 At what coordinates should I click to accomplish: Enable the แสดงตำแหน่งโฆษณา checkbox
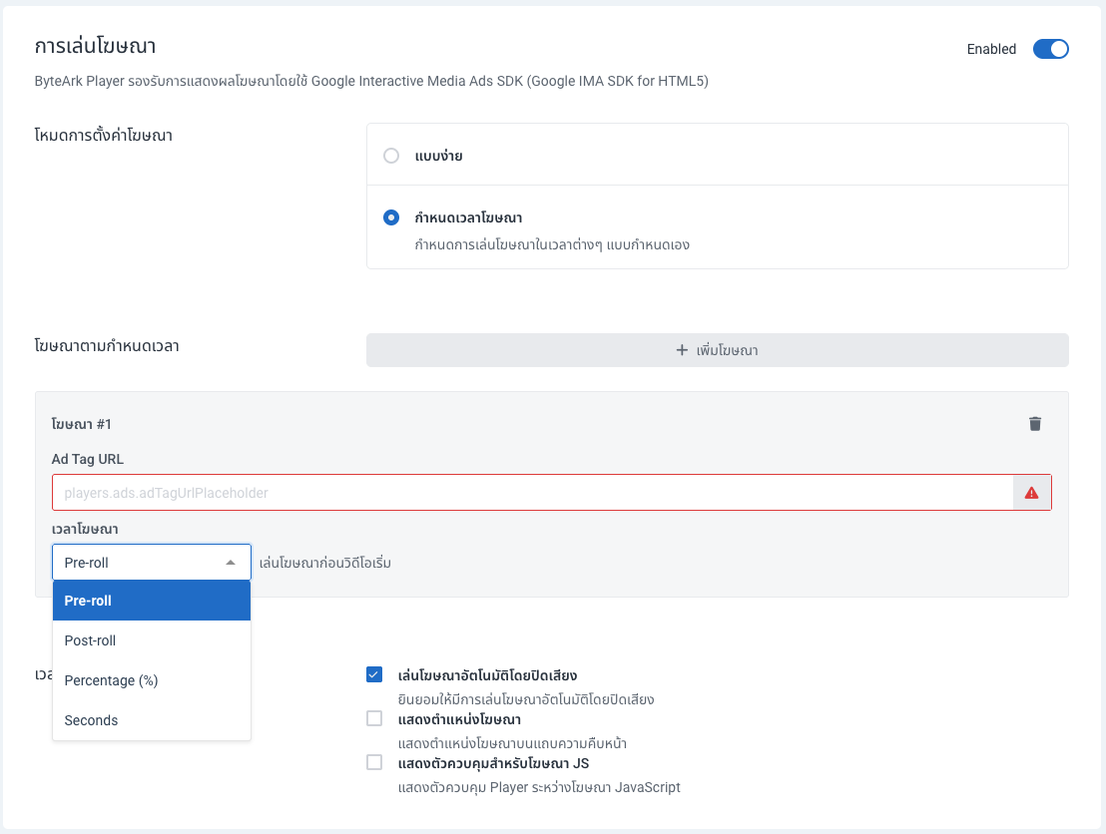(x=374, y=718)
